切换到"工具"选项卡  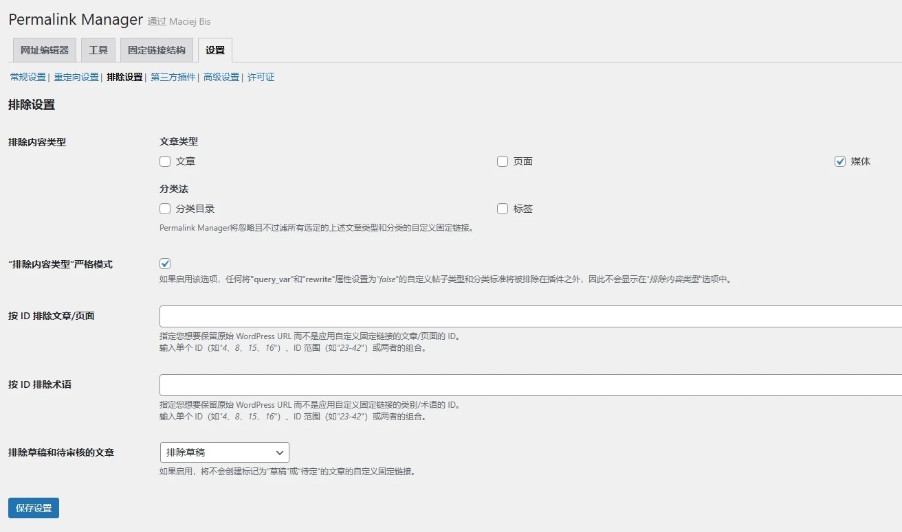(x=98, y=49)
